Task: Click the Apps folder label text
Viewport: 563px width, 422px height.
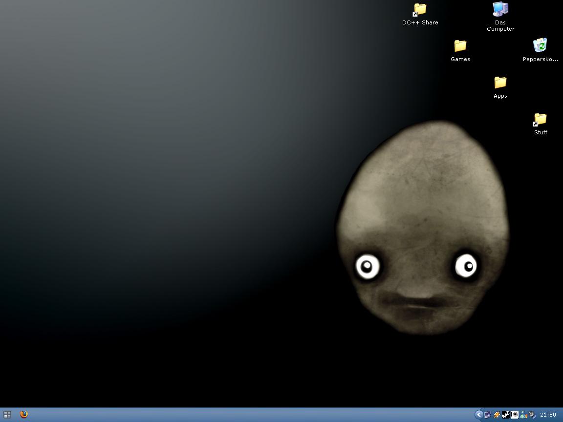Action: click(x=500, y=96)
